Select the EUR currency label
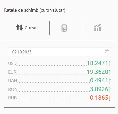The width and height of the screenshot is (118, 114). 12,72
